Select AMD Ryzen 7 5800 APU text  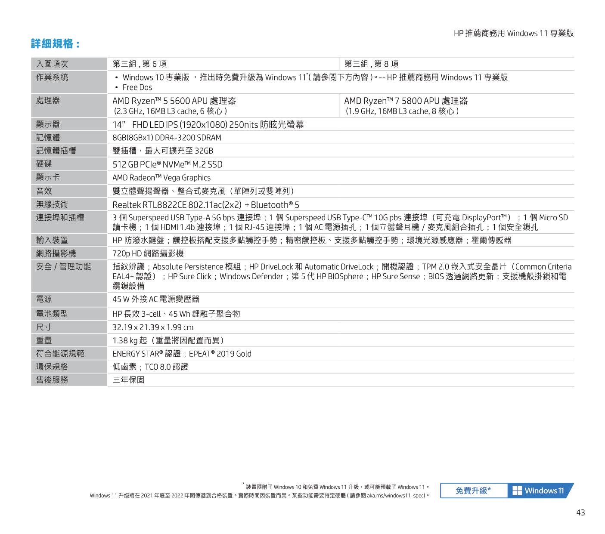[x=406, y=101]
